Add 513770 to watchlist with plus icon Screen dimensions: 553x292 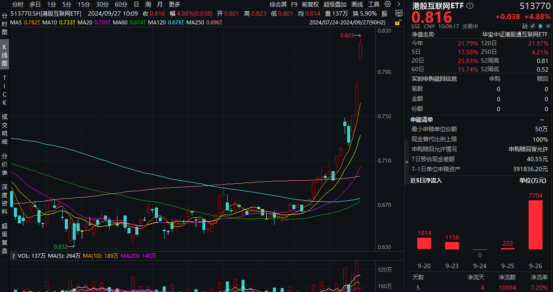tap(547, 27)
